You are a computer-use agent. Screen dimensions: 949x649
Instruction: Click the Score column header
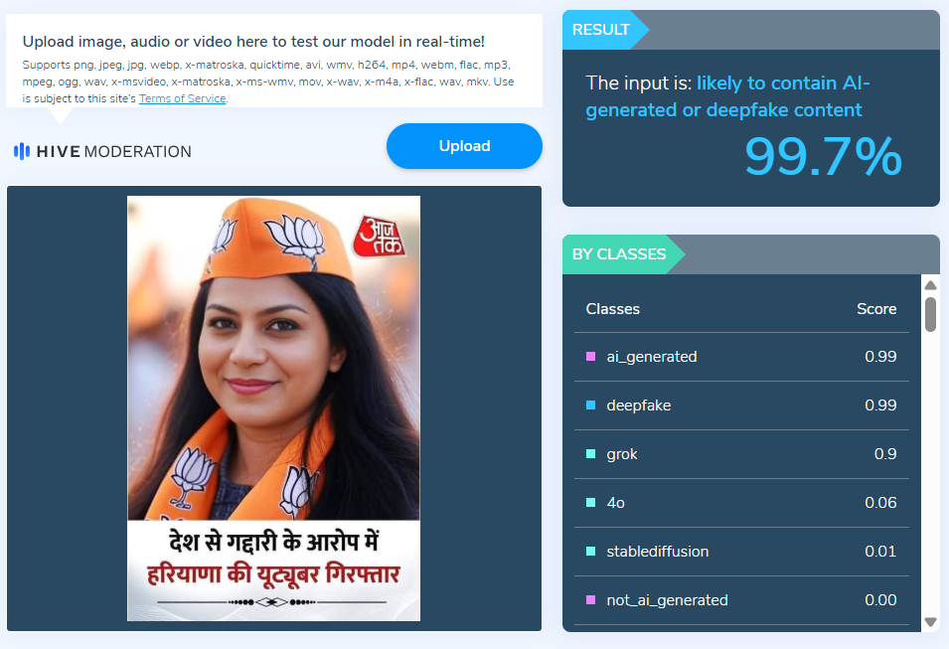point(876,309)
